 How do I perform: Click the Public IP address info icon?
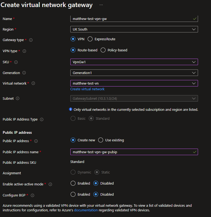(36, 141)
